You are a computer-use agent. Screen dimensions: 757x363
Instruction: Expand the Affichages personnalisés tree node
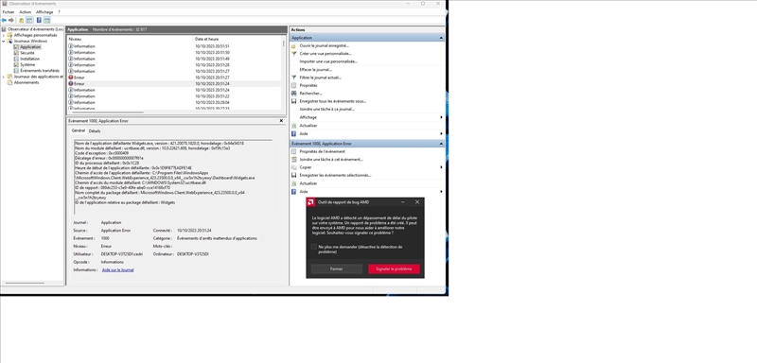[x=4, y=35]
